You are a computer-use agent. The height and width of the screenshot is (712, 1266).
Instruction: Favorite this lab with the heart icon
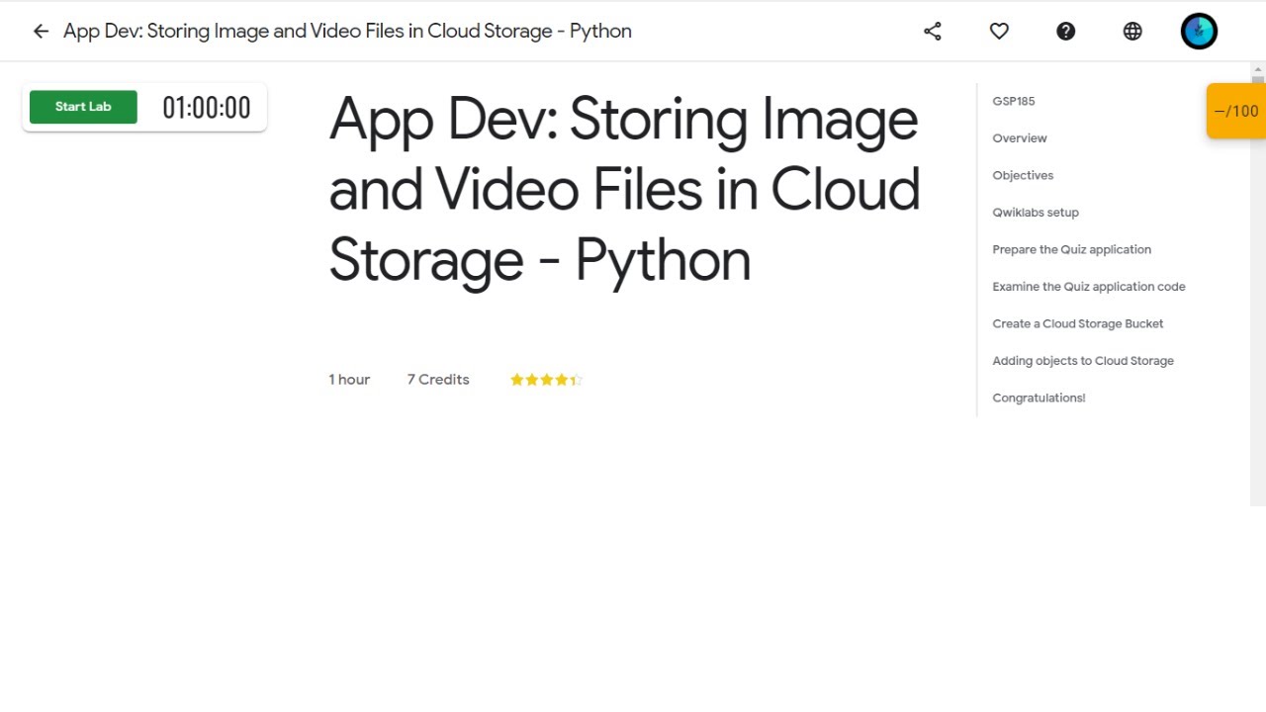[999, 32]
